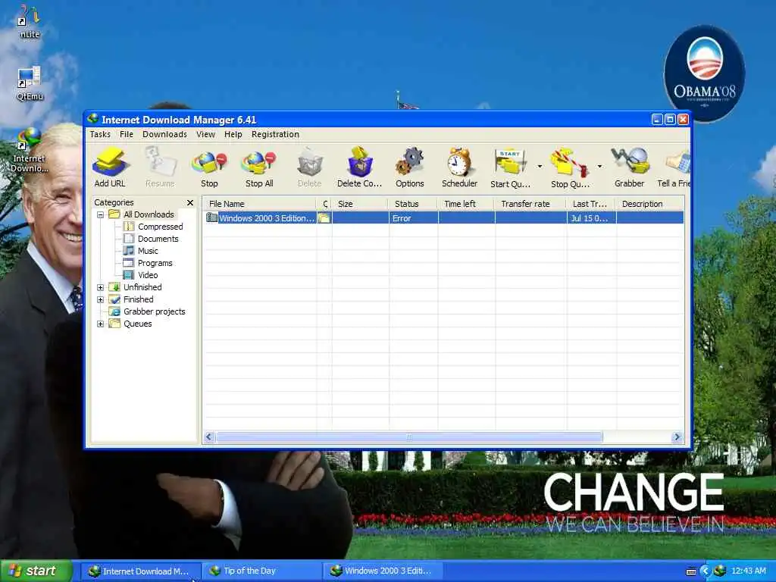Sort by the Description column header
Image resolution: width=776 pixels, height=582 pixels.
(649, 204)
